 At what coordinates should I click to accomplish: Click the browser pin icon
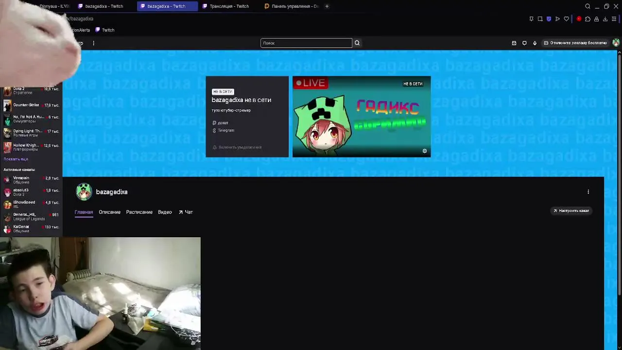coord(531,19)
